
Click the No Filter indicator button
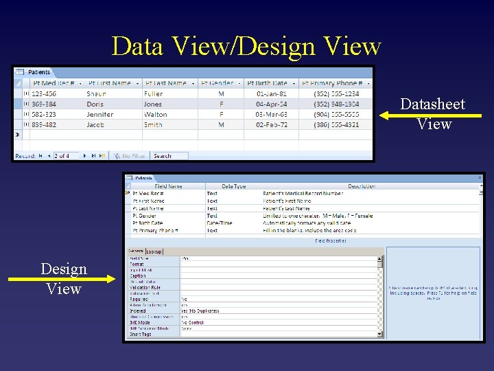pos(129,156)
